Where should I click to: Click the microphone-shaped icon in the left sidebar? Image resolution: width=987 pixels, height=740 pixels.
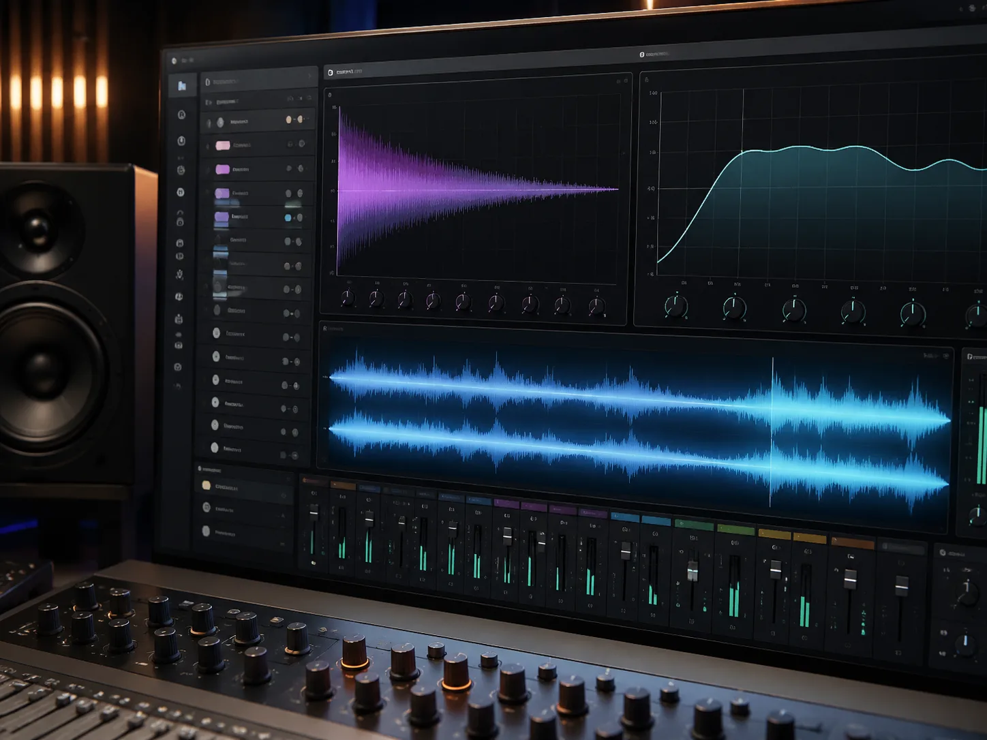coord(179,275)
